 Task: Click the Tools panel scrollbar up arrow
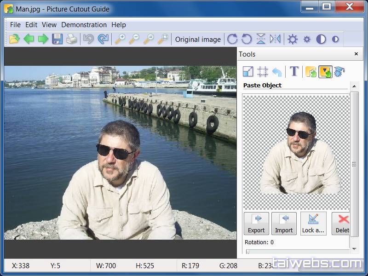pos(355,85)
